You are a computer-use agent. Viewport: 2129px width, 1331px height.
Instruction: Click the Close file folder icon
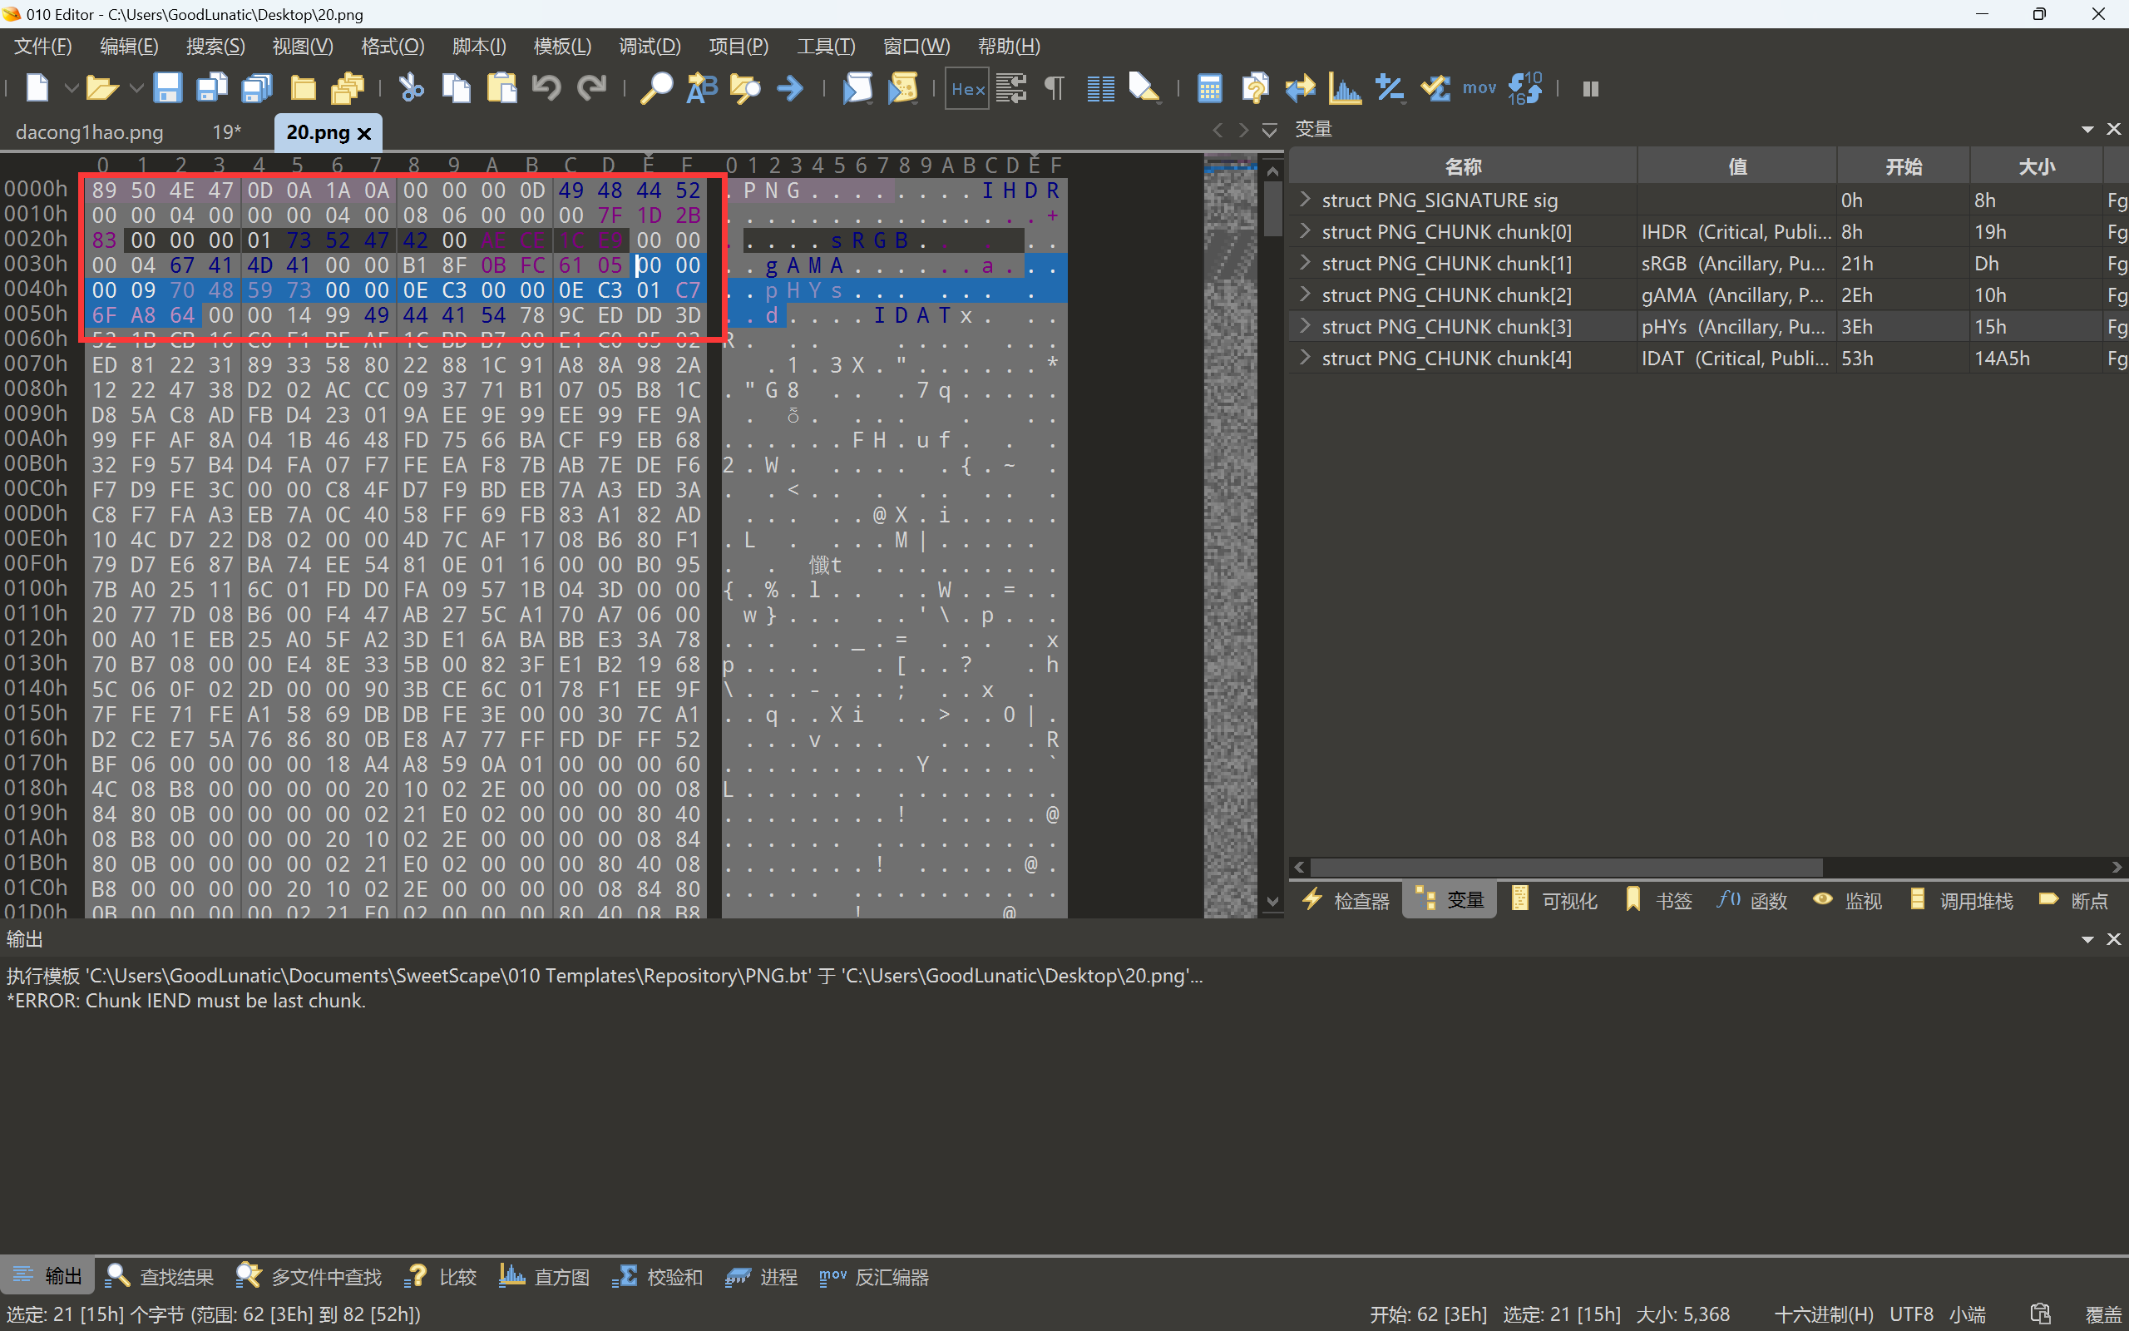pyautogui.click(x=304, y=88)
